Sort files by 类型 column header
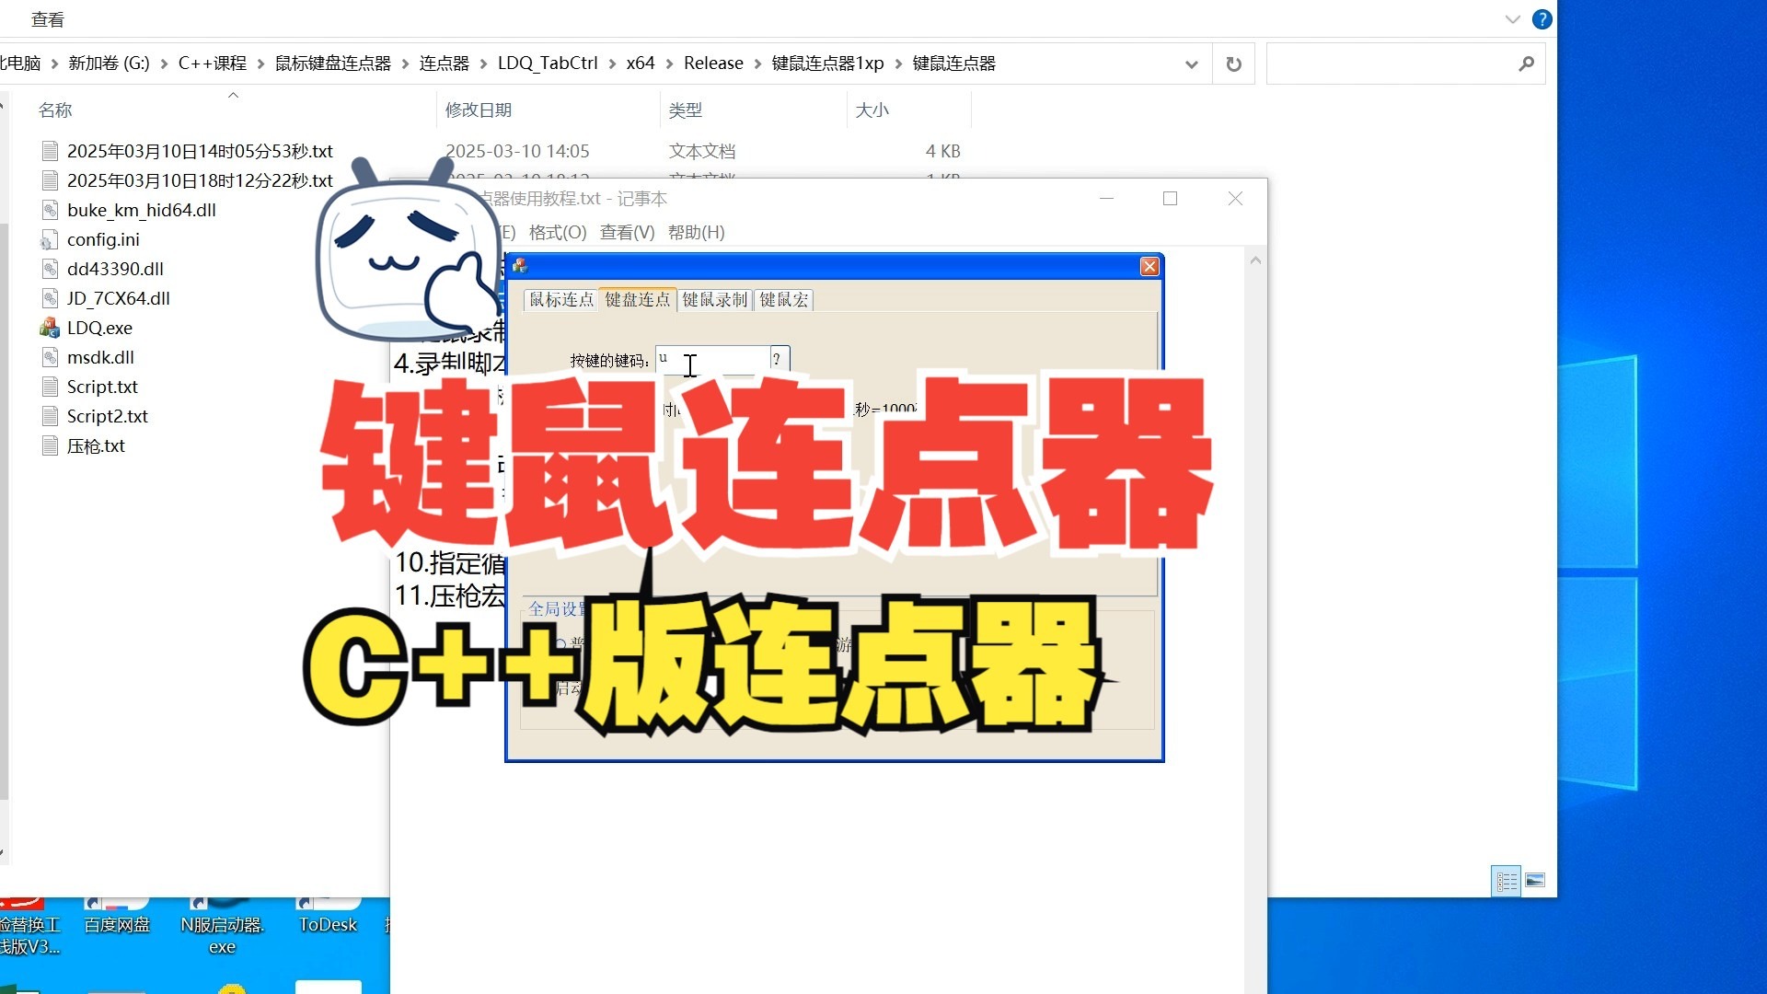 (x=686, y=110)
